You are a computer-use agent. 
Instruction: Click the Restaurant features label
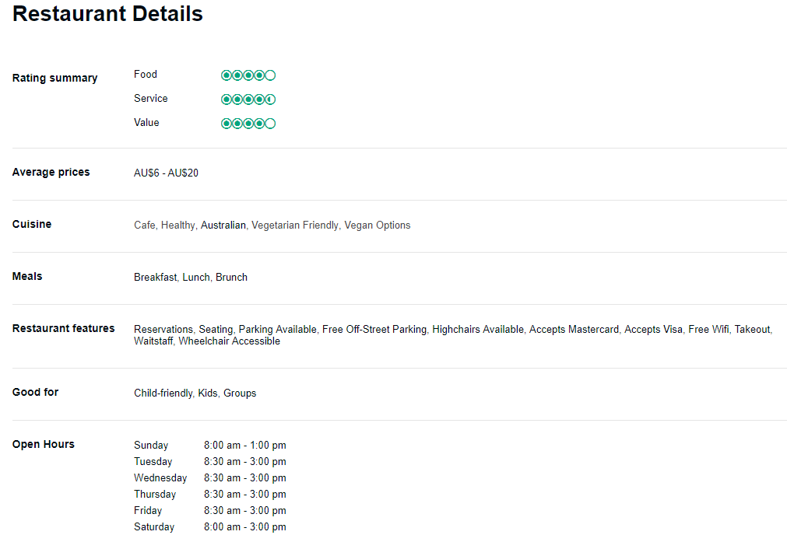point(63,328)
